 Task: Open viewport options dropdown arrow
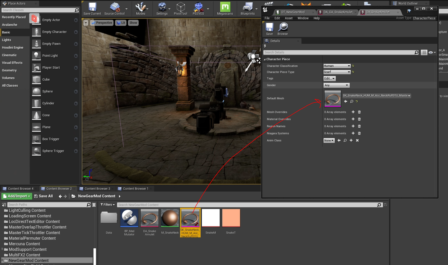pyautogui.click(x=86, y=23)
